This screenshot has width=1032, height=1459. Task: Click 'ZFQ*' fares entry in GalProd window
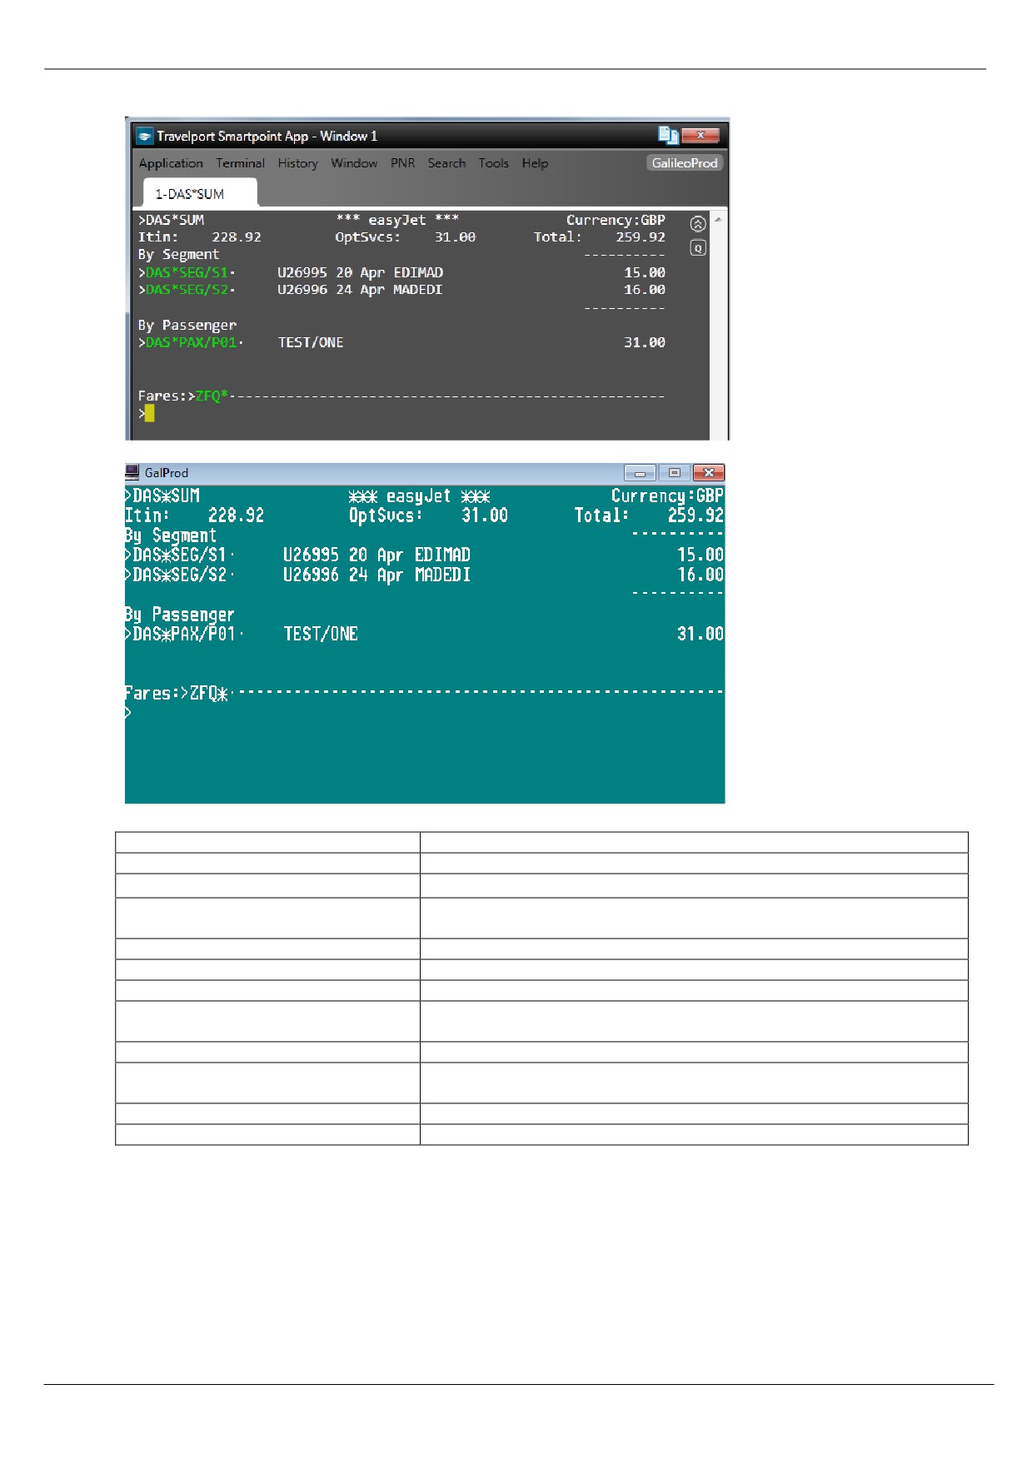[208, 693]
